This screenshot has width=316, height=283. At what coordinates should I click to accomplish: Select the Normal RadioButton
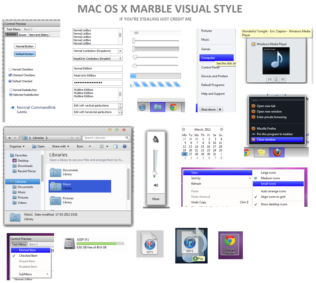11,90
